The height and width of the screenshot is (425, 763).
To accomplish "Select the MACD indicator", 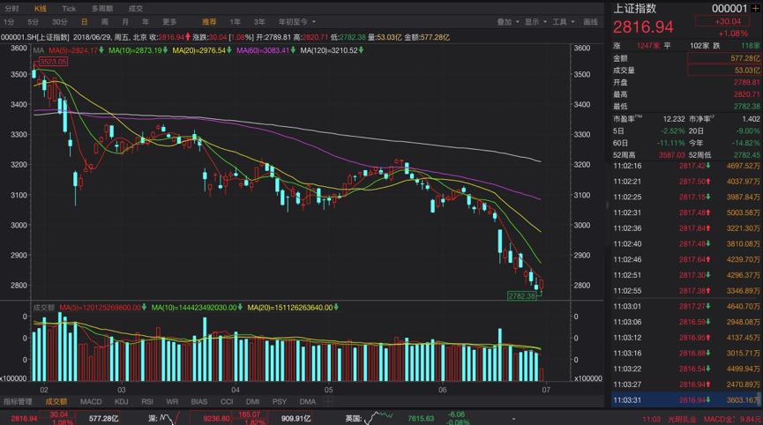I will tap(91, 402).
